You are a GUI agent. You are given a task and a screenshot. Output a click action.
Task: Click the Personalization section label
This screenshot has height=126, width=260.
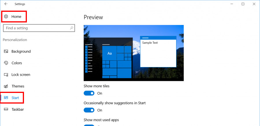click(x=15, y=40)
